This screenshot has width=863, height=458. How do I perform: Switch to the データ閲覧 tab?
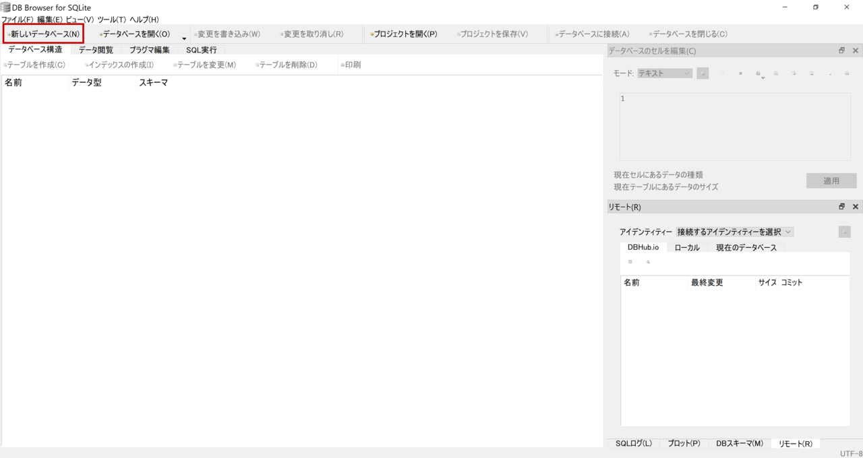click(x=96, y=50)
